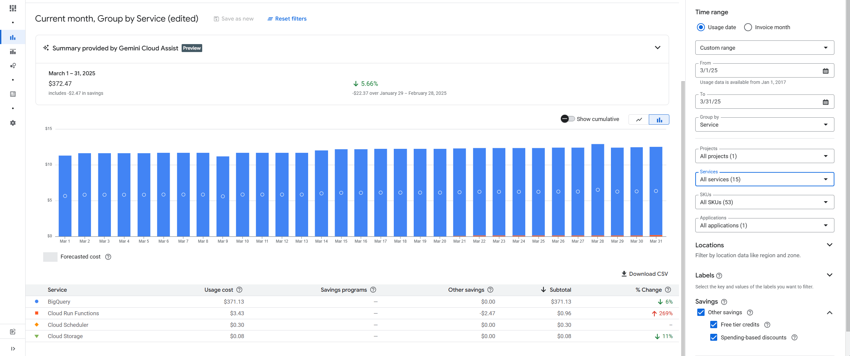This screenshot has height=356, width=850.
Task: Click the Download CSV icon
Action: coord(624,274)
